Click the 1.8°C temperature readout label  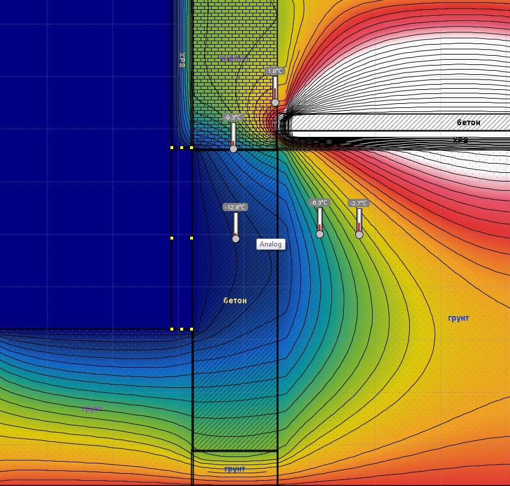click(x=275, y=71)
